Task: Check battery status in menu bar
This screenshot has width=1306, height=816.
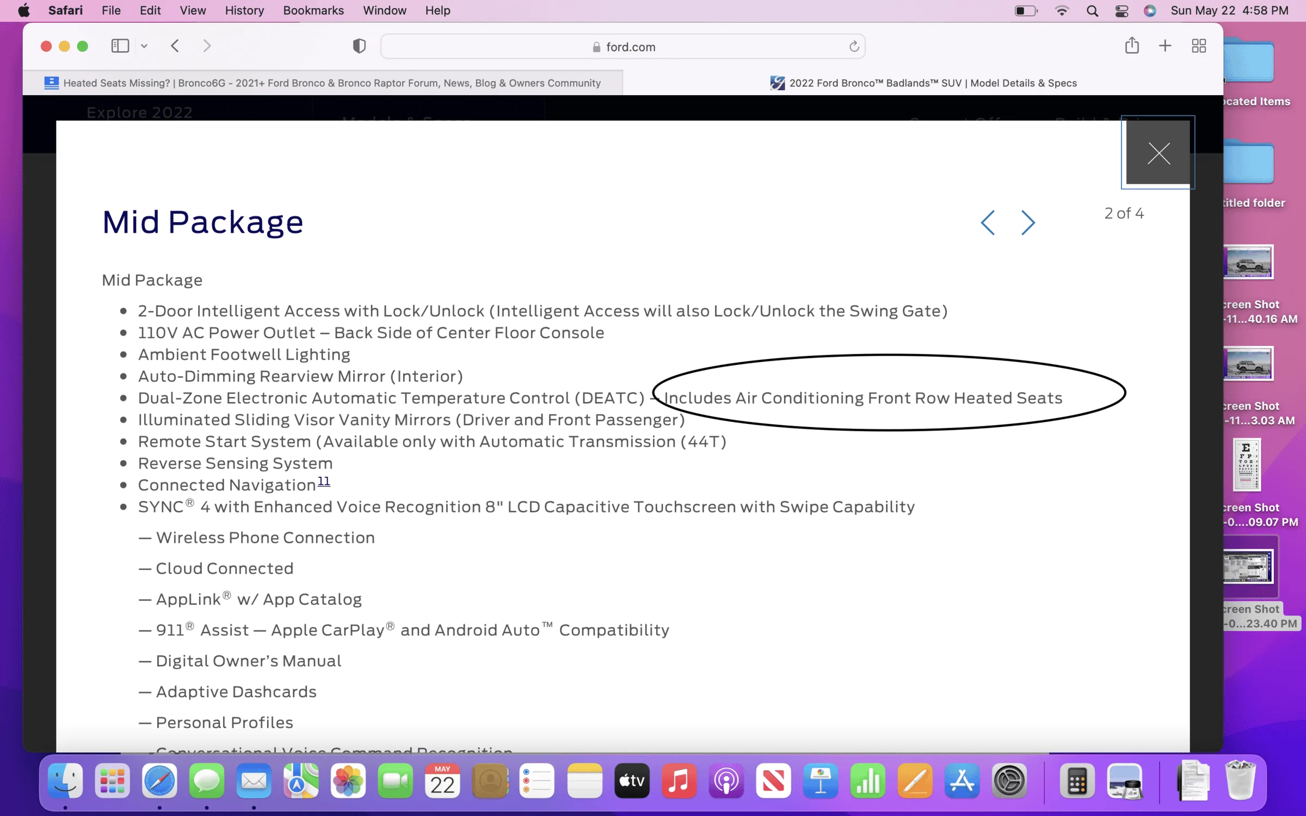Action: click(x=1026, y=11)
